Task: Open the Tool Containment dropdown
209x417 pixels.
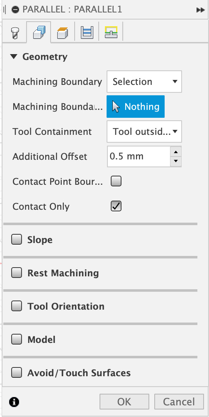Action: pyautogui.click(x=144, y=132)
